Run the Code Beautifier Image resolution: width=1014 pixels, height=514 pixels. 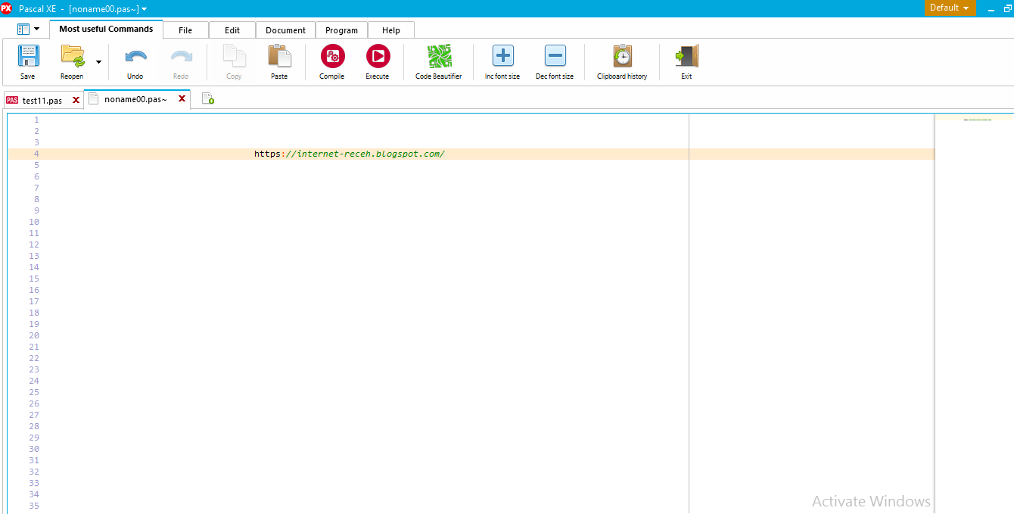[x=437, y=61]
